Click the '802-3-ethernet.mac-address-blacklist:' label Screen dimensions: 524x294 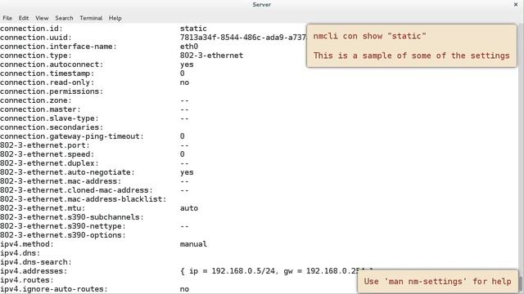coord(84,199)
